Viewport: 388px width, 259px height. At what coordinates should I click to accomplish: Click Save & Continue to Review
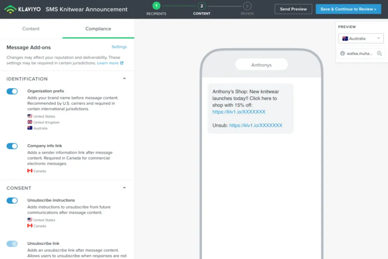(x=348, y=9)
